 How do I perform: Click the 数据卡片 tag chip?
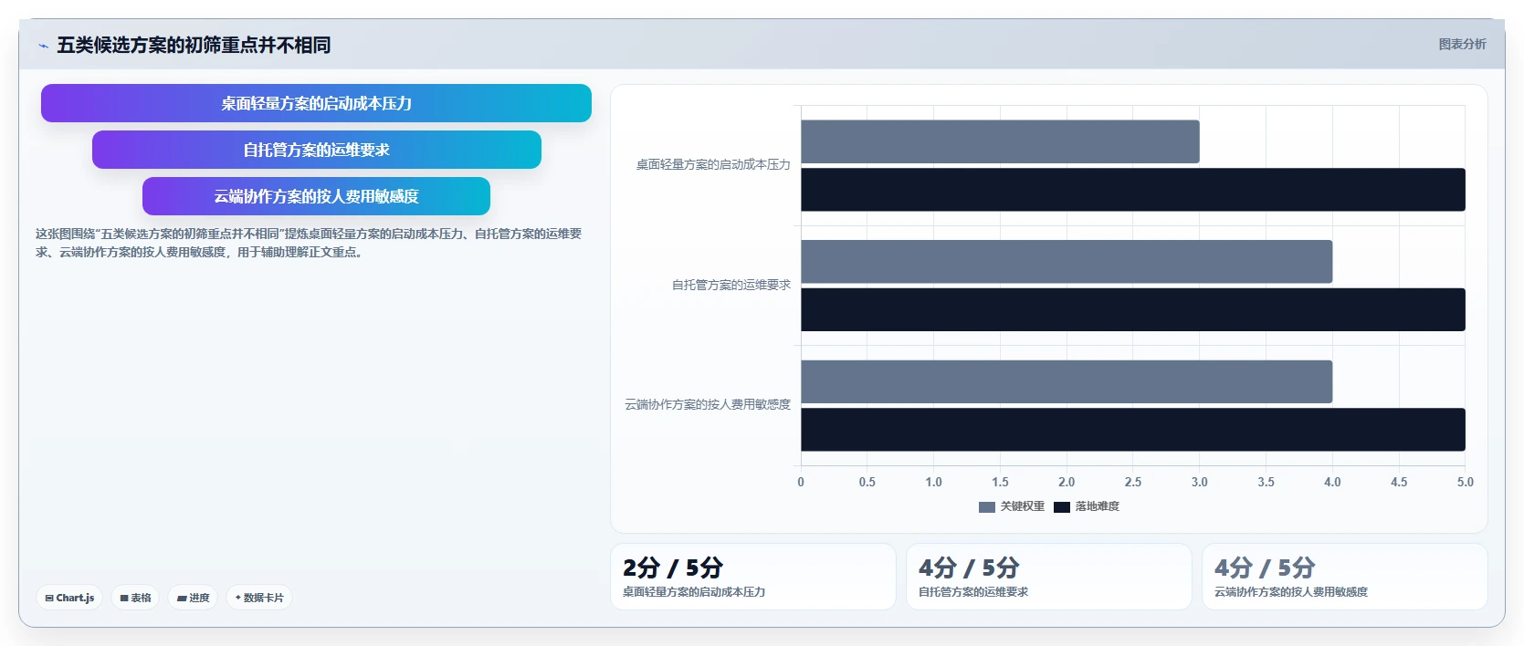click(259, 598)
